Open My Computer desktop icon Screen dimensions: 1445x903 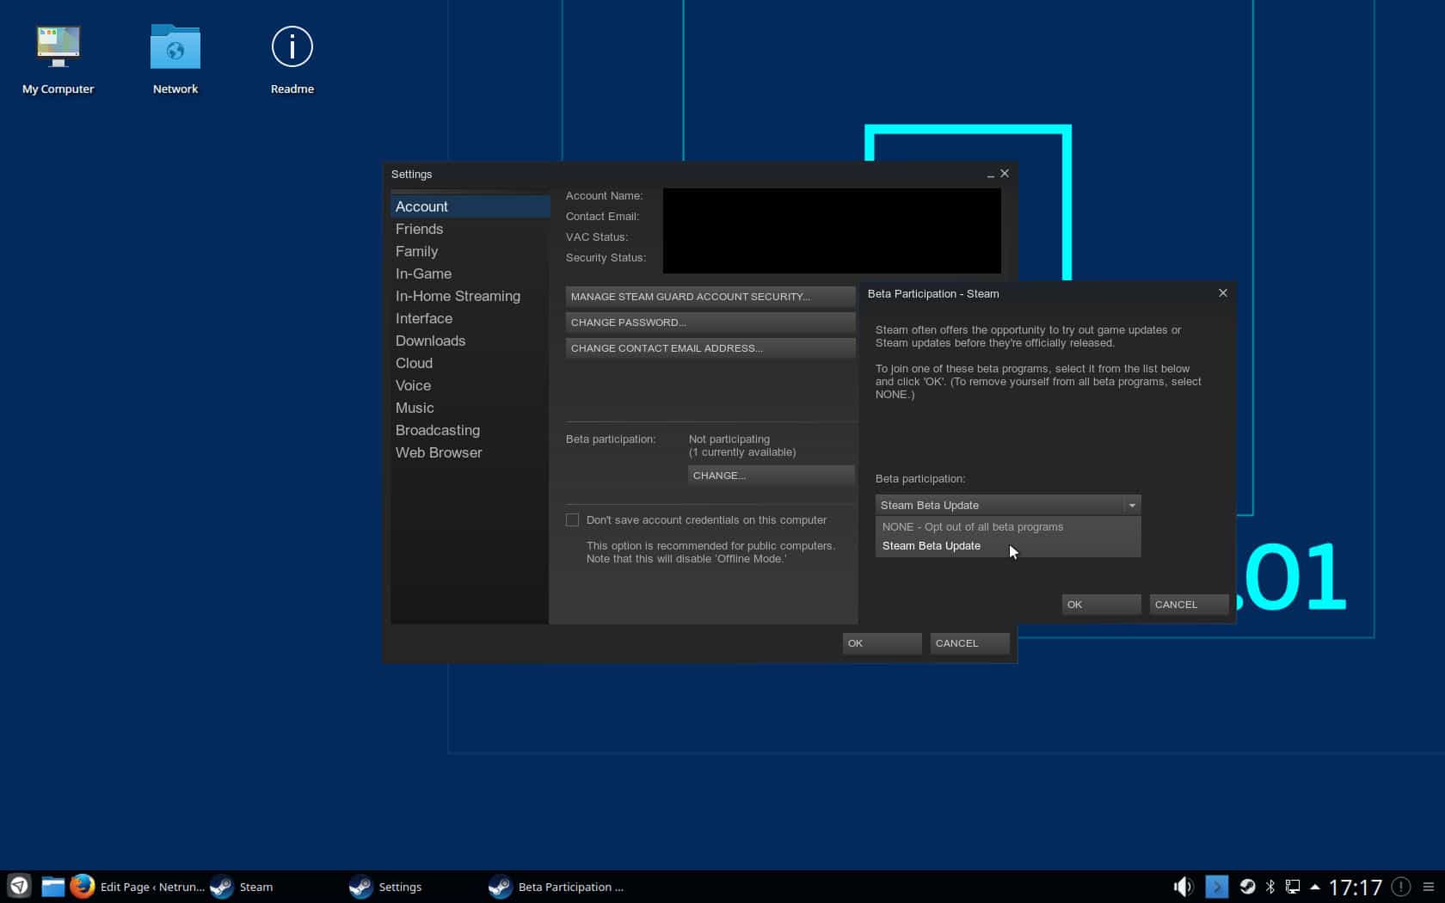pos(58,58)
